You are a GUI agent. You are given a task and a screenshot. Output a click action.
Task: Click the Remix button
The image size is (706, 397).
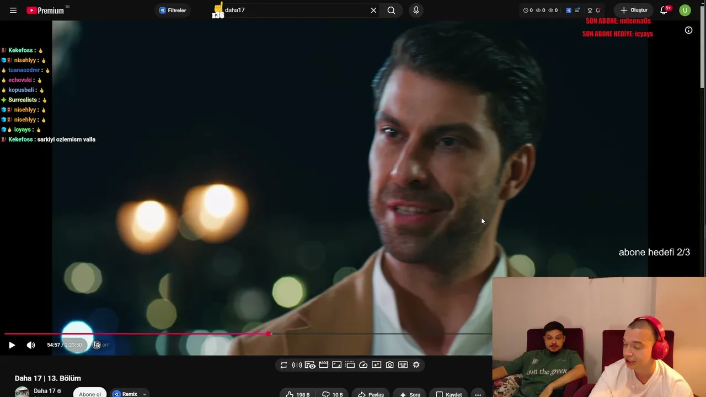click(x=125, y=394)
